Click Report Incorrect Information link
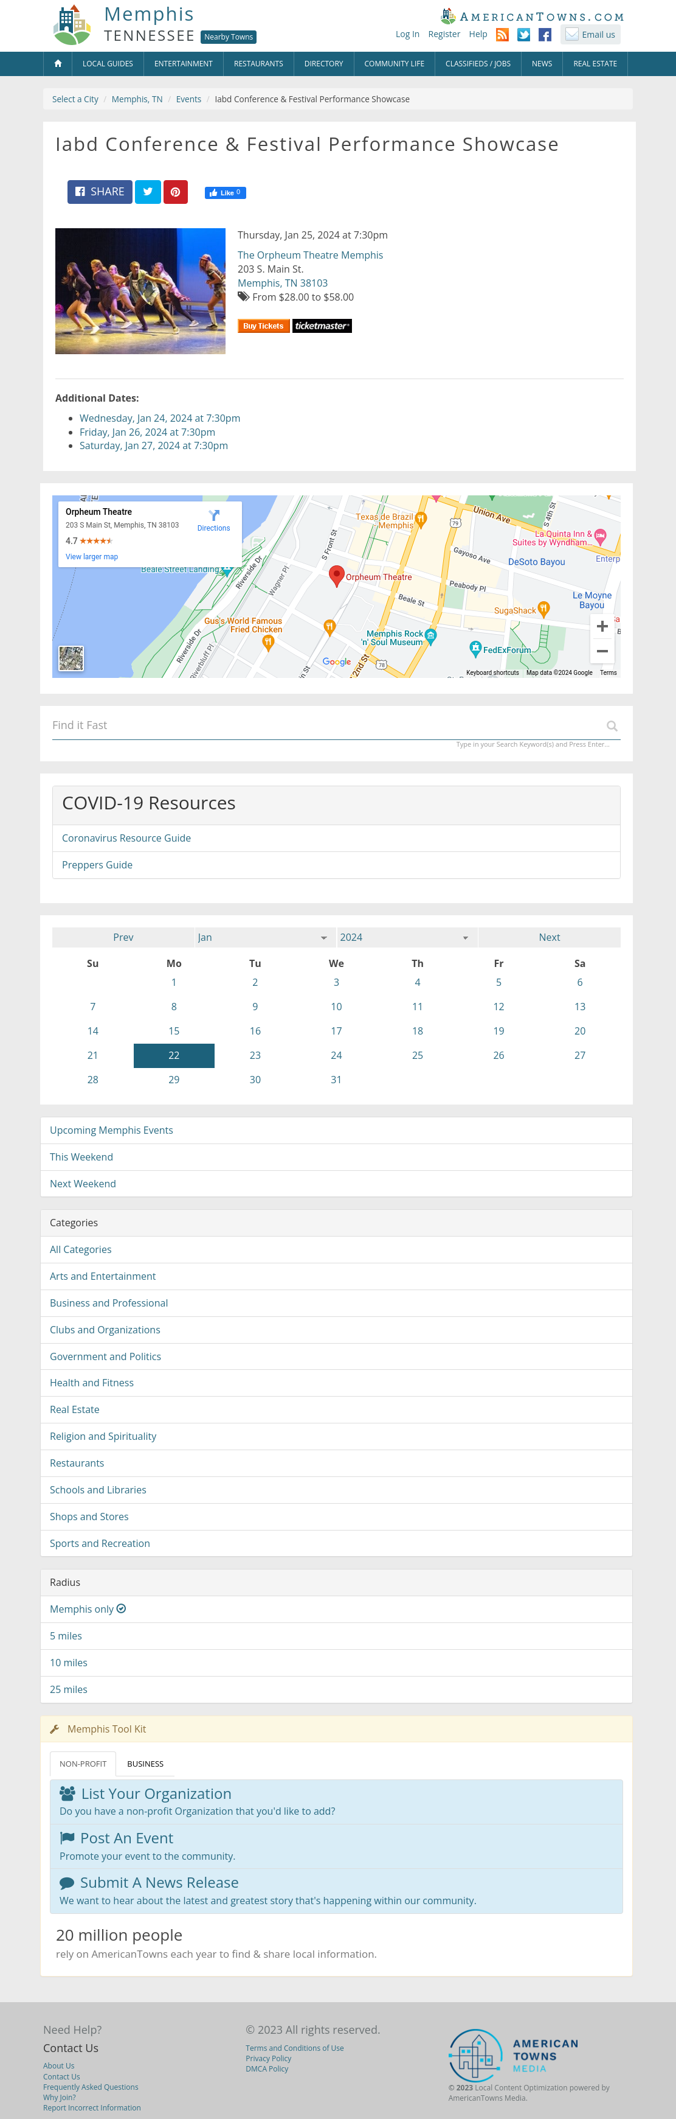 (x=92, y=2108)
